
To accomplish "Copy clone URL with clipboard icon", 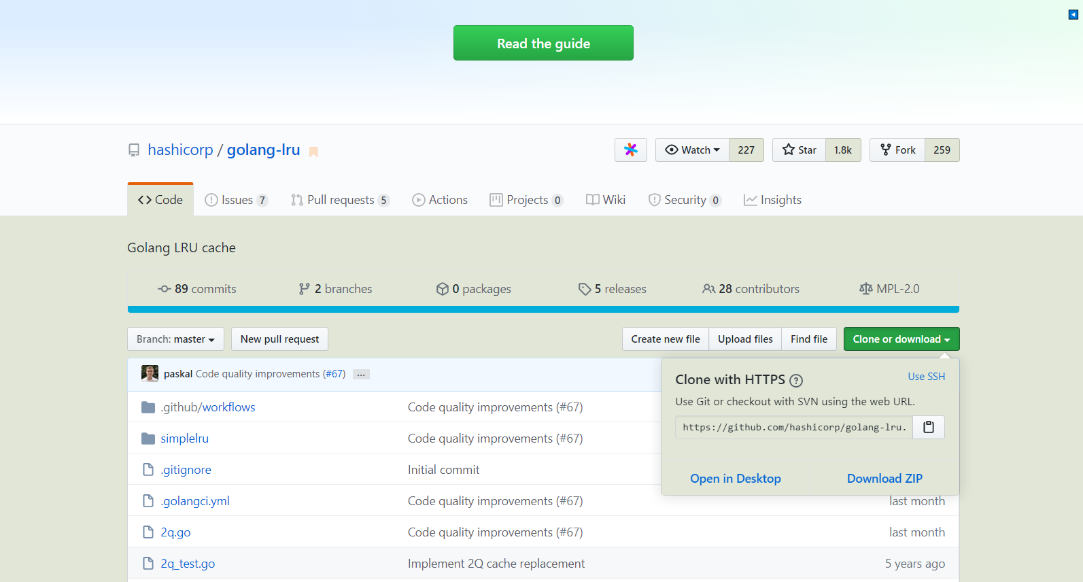I will coord(929,427).
